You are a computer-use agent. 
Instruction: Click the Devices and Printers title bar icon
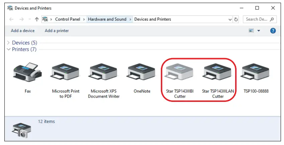[10, 8]
